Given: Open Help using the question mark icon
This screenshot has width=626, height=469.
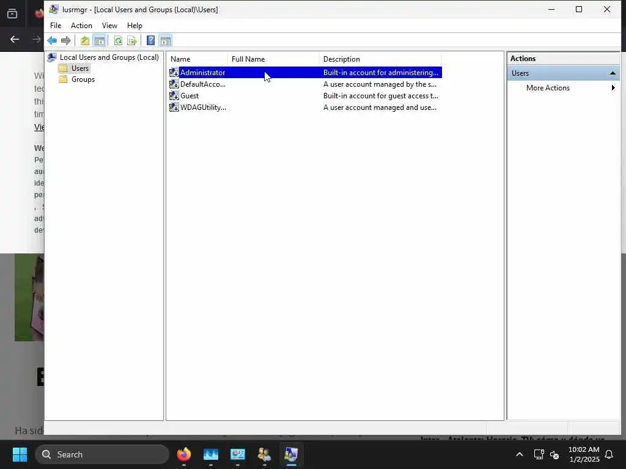Looking at the screenshot, I should [150, 40].
